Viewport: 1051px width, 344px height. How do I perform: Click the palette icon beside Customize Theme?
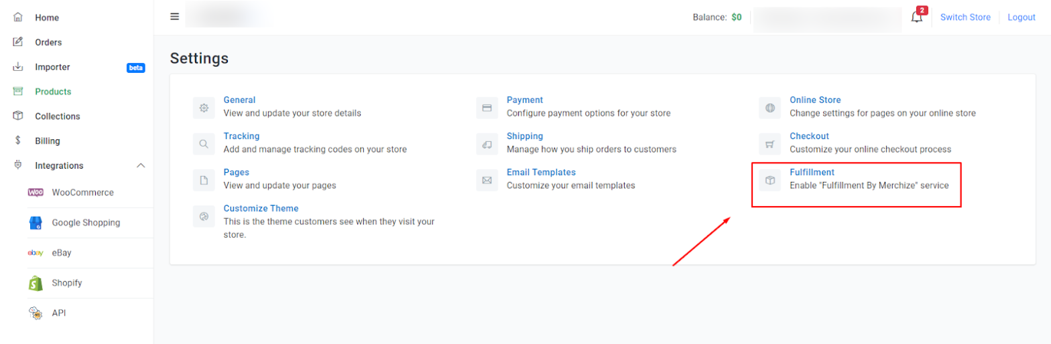coord(204,216)
